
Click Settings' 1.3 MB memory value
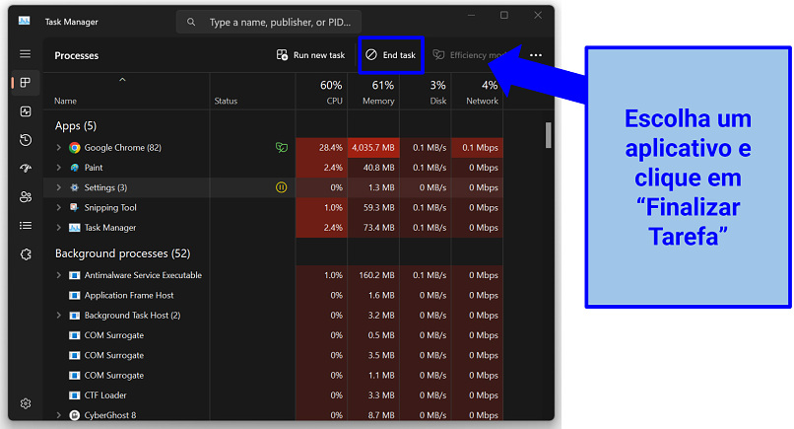381,187
